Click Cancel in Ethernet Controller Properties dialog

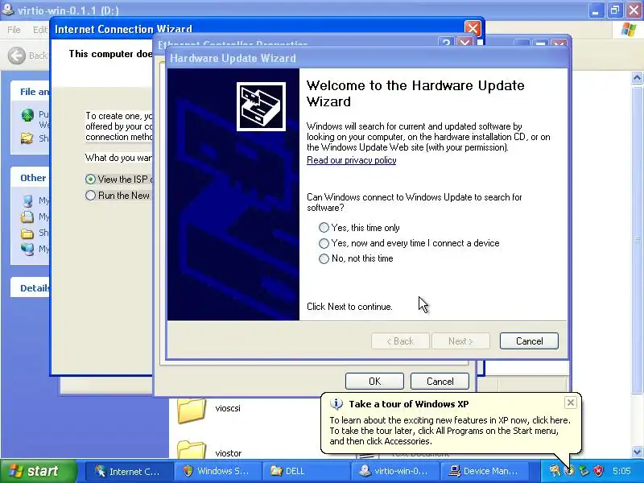click(x=440, y=381)
